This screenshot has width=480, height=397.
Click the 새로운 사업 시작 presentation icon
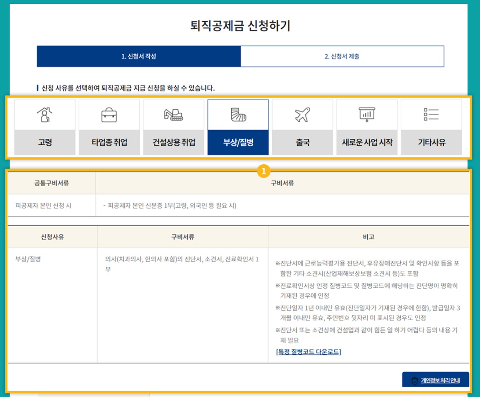pyautogui.click(x=367, y=115)
